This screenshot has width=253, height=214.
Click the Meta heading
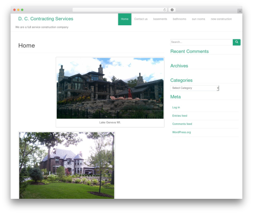[176, 97]
